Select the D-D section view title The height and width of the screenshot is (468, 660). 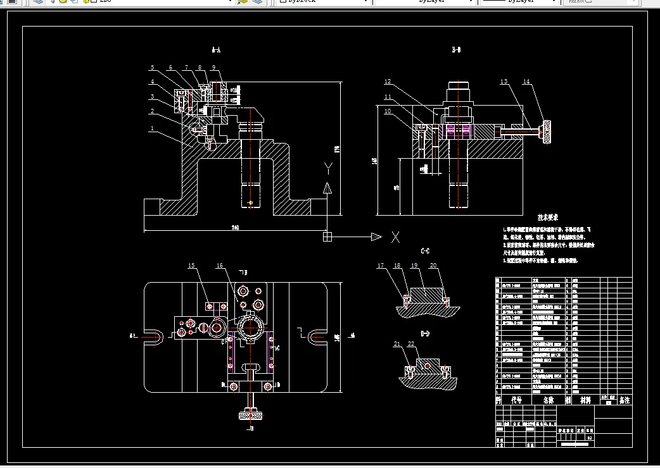[x=425, y=334]
